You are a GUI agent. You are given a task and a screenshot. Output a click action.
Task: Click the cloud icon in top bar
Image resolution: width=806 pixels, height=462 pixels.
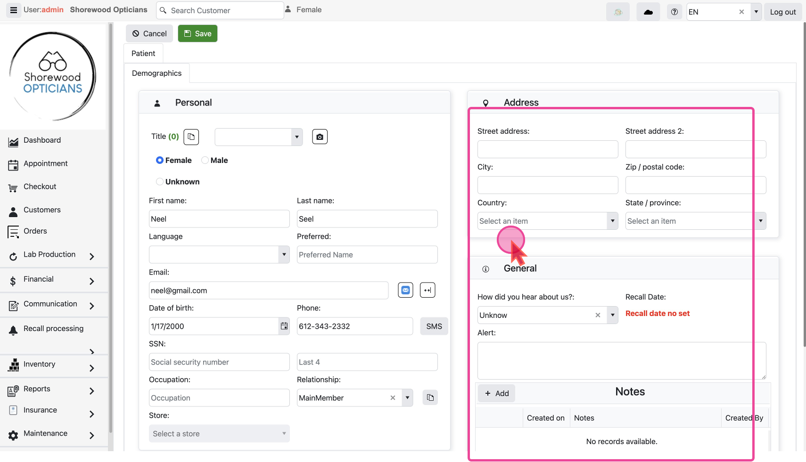pyautogui.click(x=648, y=12)
